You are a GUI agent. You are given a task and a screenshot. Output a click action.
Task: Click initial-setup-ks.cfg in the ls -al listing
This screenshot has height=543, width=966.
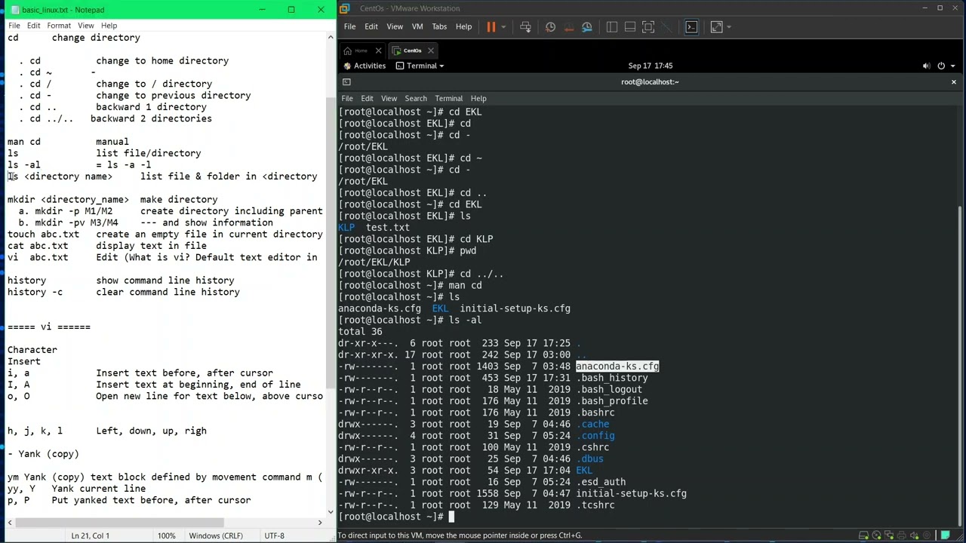tap(631, 493)
